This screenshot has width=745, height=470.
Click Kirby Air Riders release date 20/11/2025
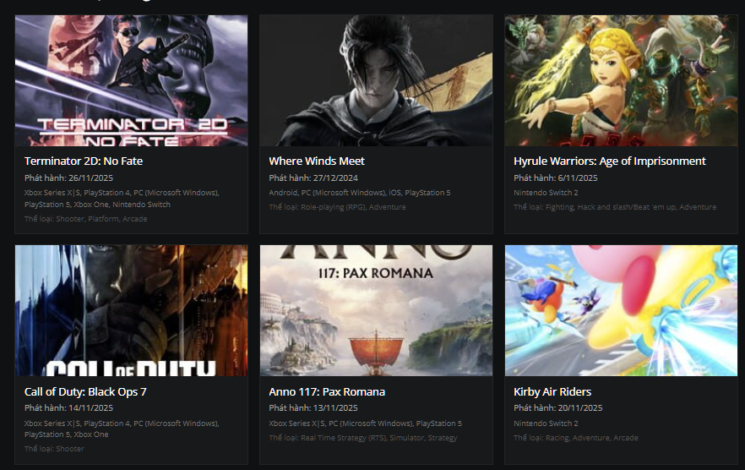tap(557, 408)
